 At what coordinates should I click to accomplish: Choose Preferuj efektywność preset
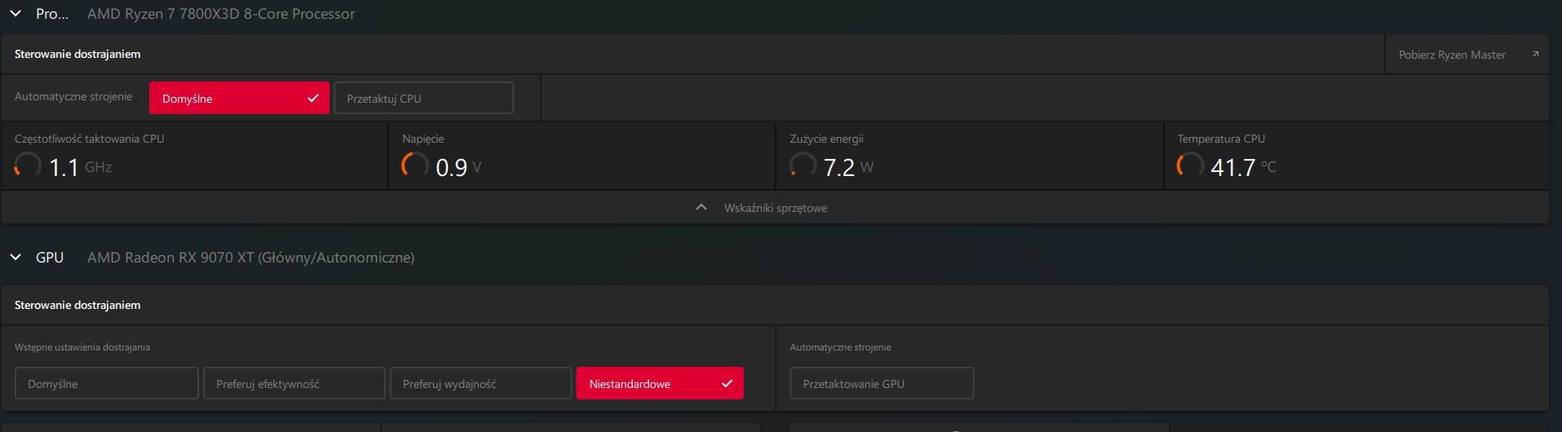tap(294, 383)
